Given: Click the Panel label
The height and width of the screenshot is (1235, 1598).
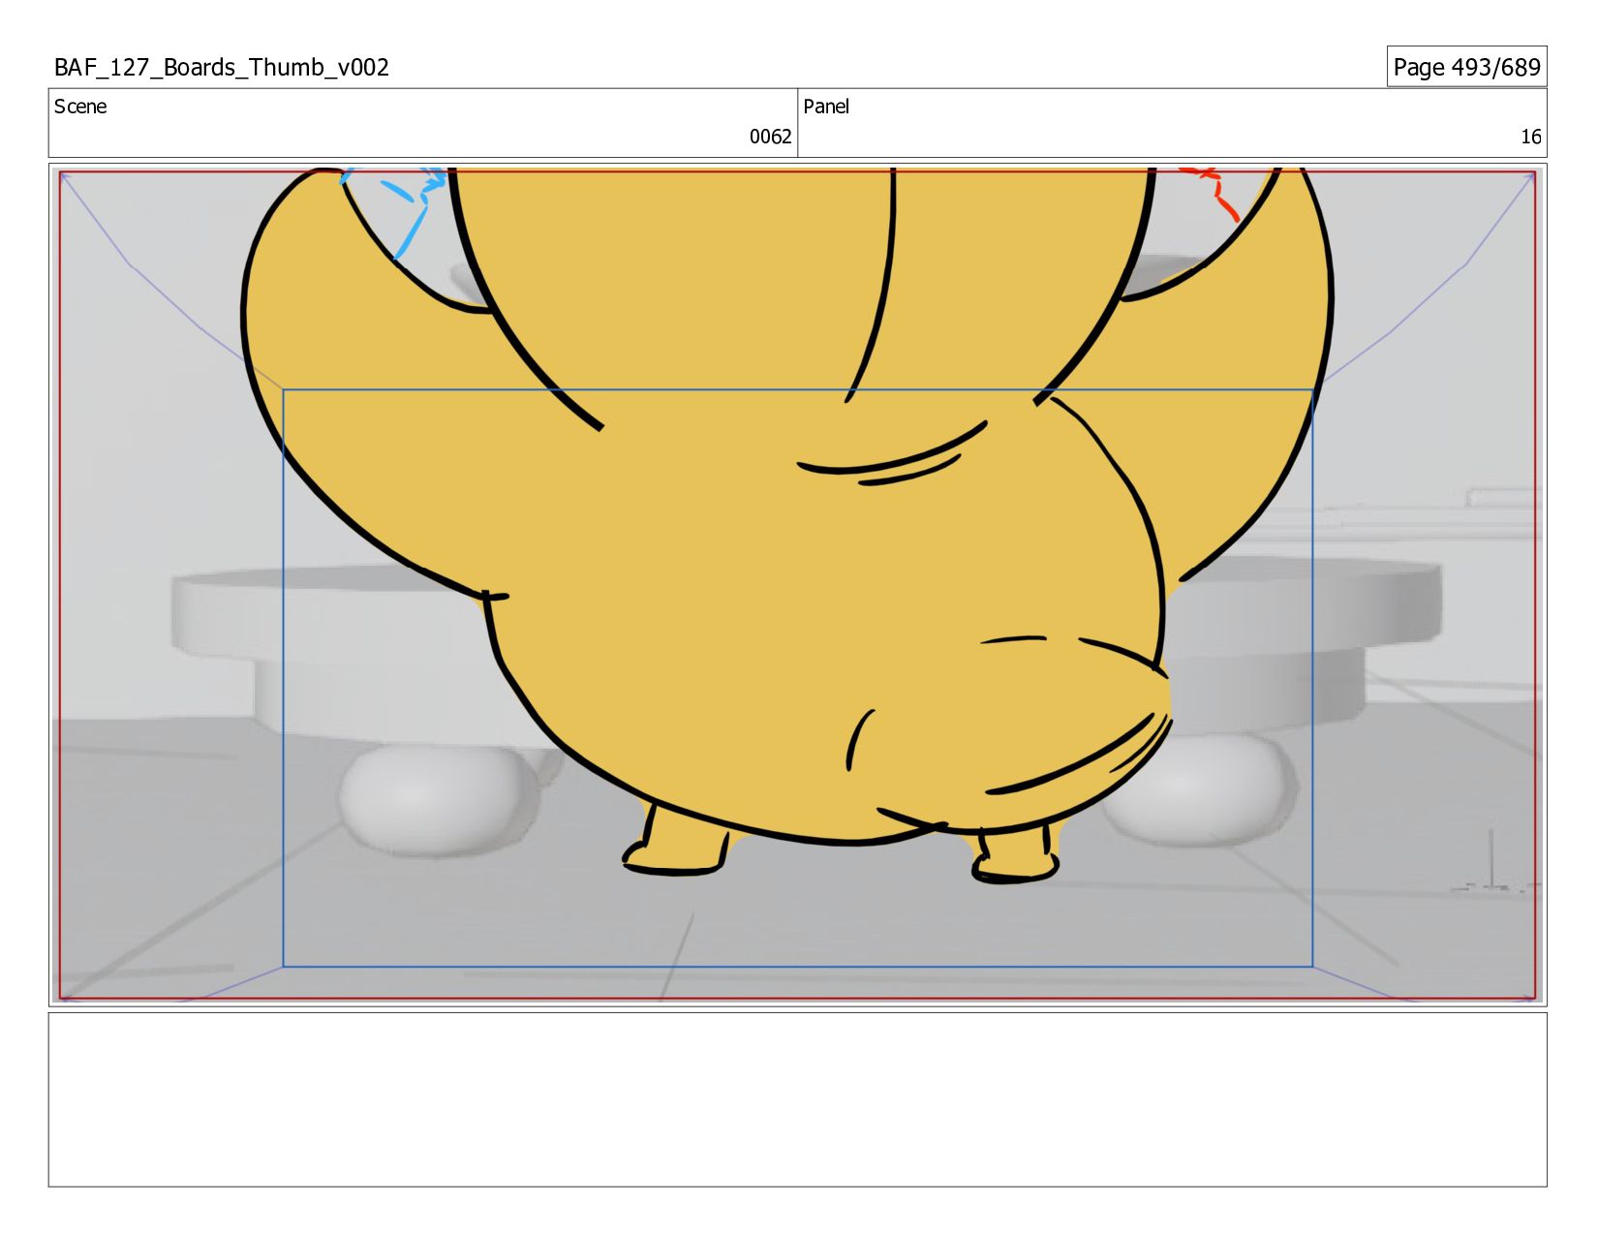Looking at the screenshot, I should [826, 107].
